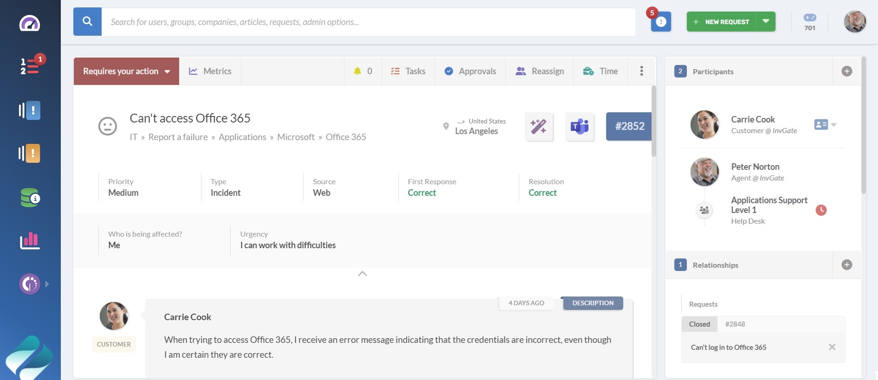This screenshot has height=380, width=878.
Task: Open the Approvals tab
Action: click(x=471, y=71)
